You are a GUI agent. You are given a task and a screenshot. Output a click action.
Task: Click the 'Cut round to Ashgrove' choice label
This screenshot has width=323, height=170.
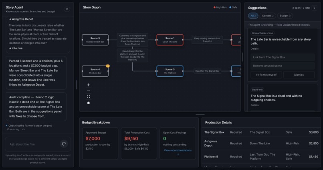(133, 40)
